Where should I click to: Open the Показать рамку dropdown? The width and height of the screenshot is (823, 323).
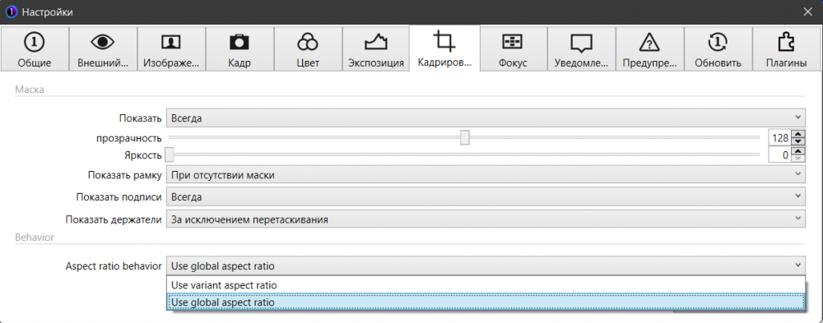click(486, 174)
